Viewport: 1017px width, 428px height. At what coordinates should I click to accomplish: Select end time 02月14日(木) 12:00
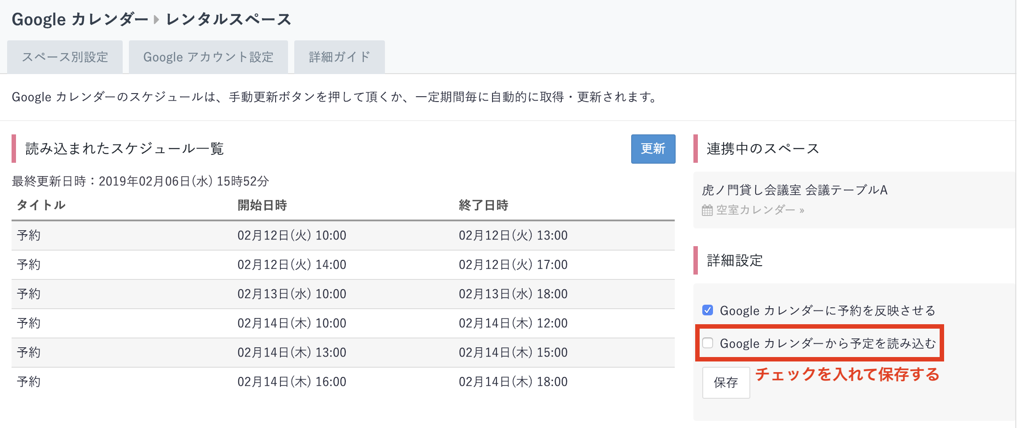click(x=513, y=323)
